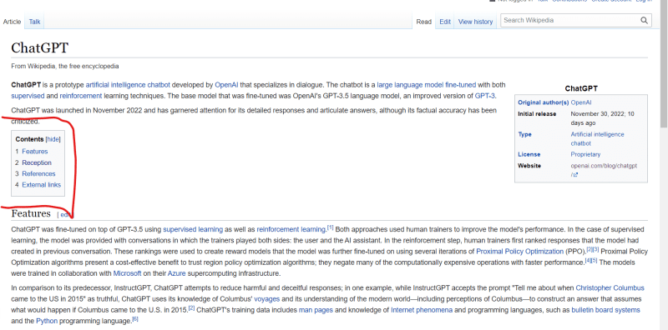The height and width of the screenshot is (330, 668).
Task: Jump to Reception in Contents
Action: 37,162
